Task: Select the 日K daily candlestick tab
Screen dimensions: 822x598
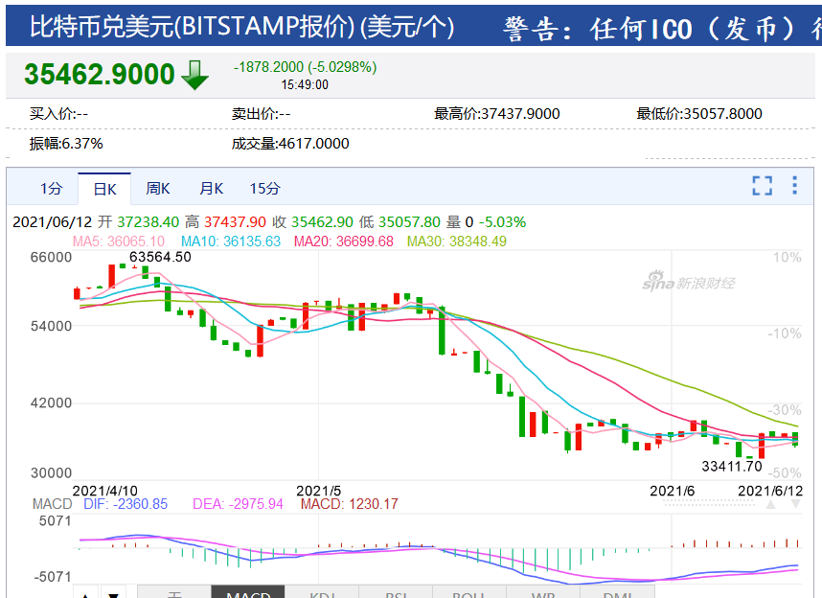Action: tap(104, 189)
